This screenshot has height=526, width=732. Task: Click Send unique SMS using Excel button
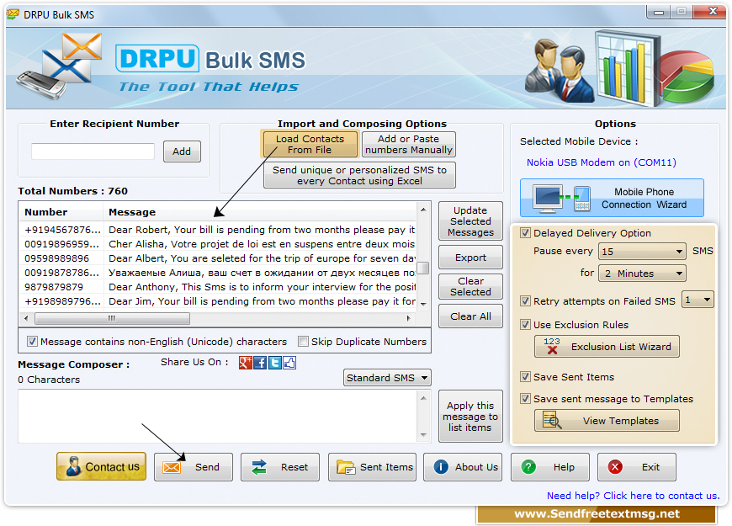coord(359,175)
